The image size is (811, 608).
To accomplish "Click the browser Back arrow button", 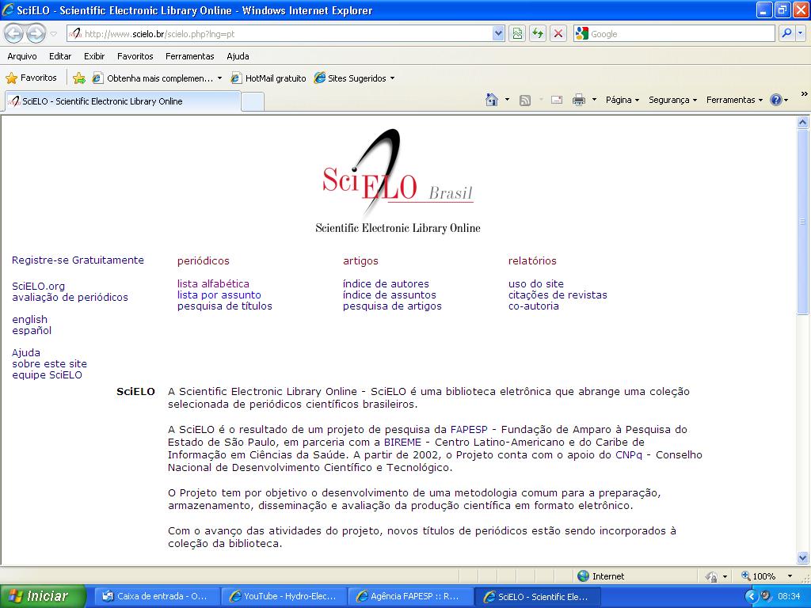I will [x=14, y=34].
